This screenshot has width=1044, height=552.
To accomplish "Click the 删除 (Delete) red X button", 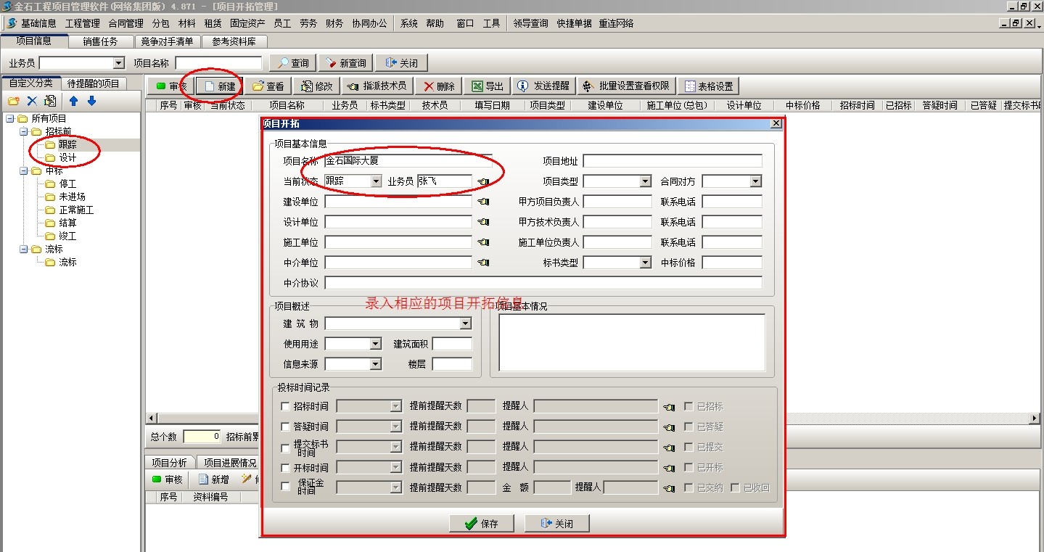I will [x=439, y=86].
